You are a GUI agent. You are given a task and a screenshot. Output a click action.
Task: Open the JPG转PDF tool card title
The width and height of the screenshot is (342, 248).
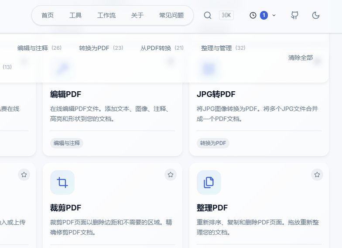click(x=216, y=94)
